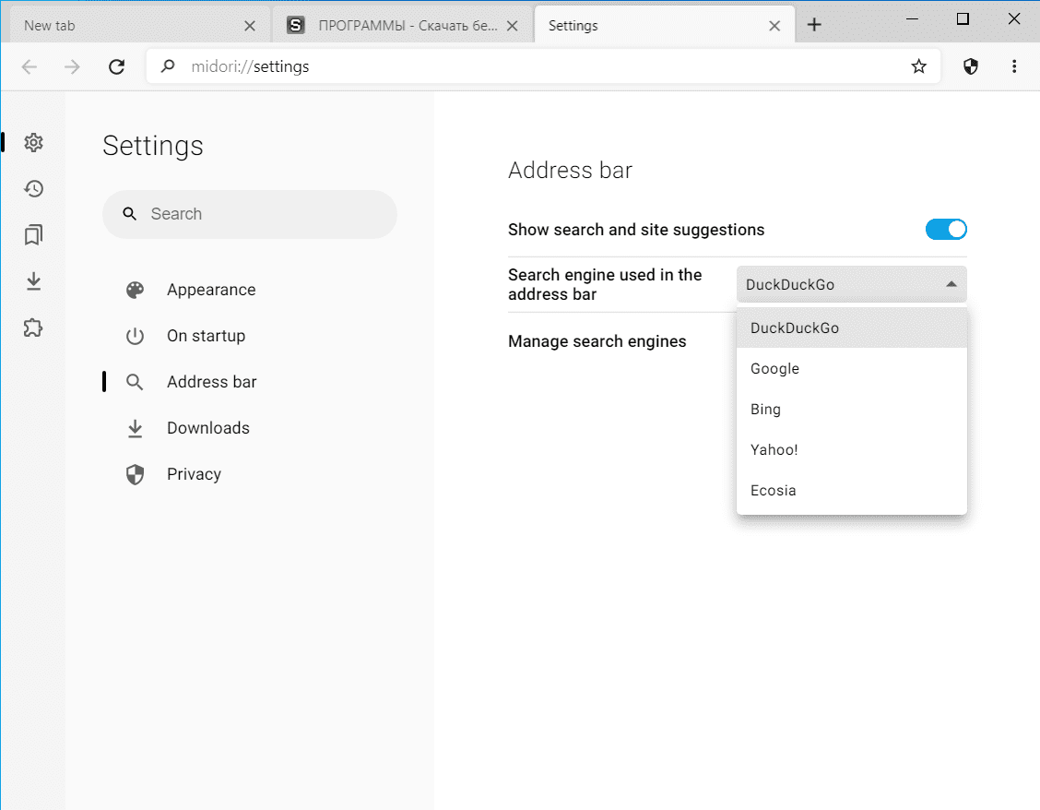Open the Privacy settings section

[194, 474]
